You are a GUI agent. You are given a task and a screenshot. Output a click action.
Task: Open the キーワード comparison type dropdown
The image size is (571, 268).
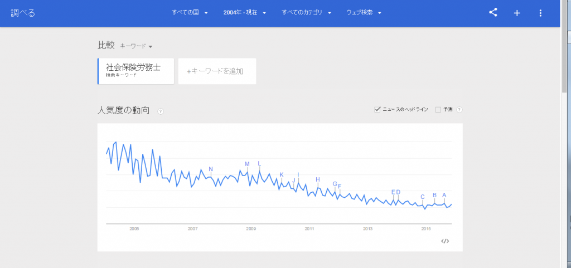136,46
